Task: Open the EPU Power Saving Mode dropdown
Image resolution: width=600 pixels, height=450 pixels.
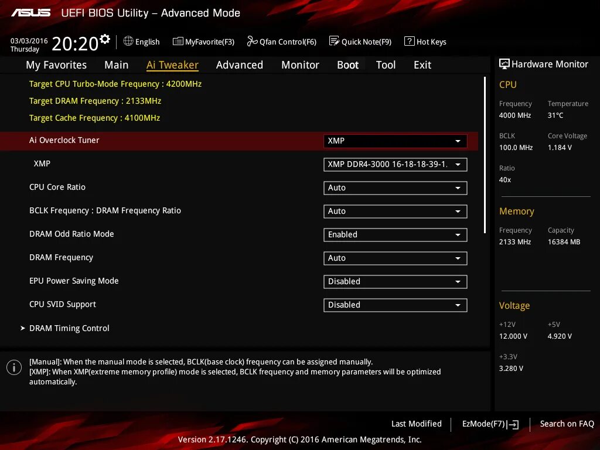Action: pos(395,282)
